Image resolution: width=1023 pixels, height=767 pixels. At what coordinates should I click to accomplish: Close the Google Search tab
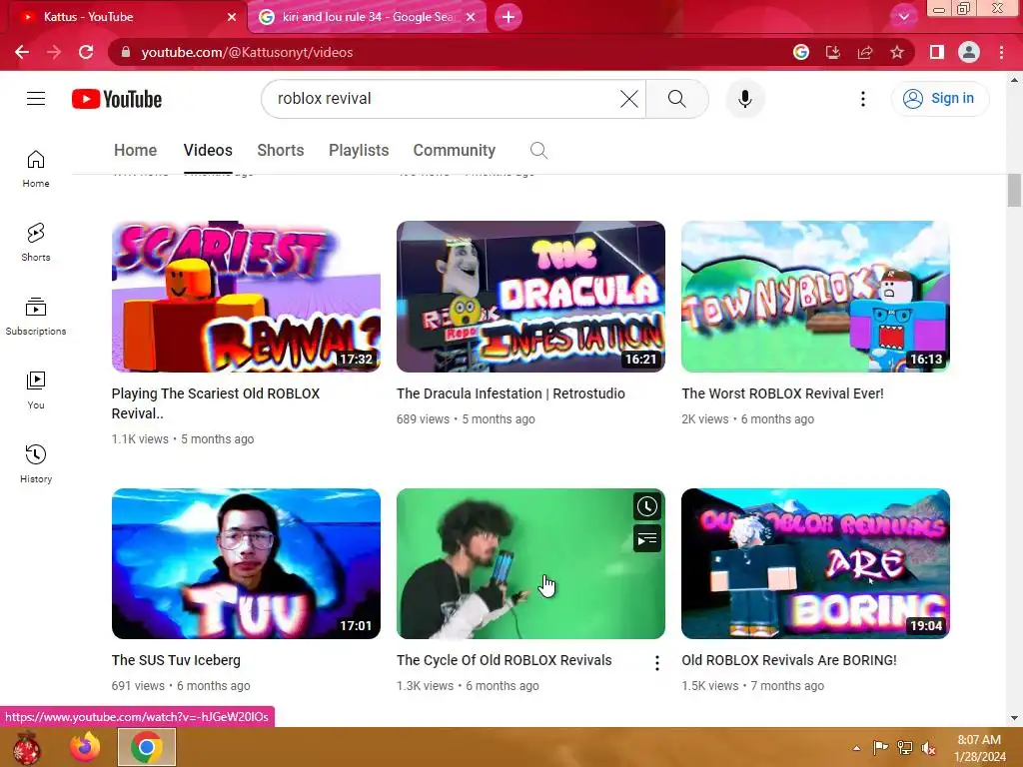click(471, 17)
